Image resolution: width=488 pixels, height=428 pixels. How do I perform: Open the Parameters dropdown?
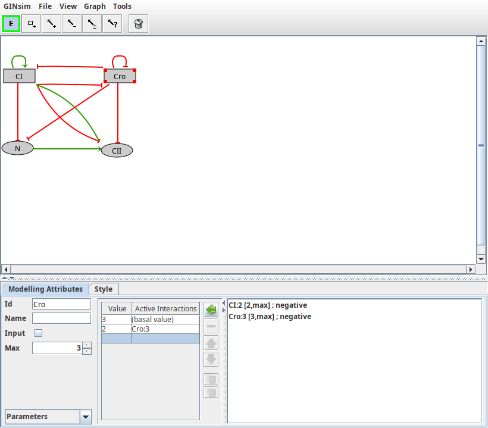85,417
